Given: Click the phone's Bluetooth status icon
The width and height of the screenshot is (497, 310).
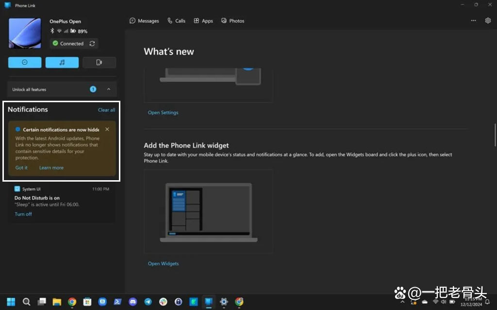Looking at the screenshot, I should [x=52, y=31].
